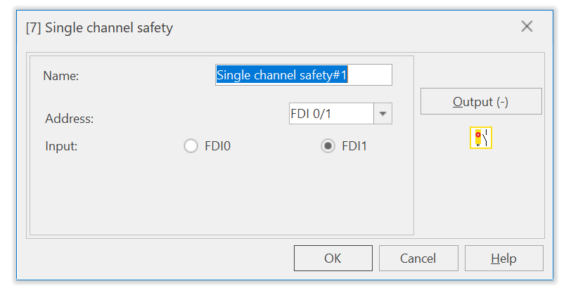The width and height of the screenshot is (578, 307).
Task: Select the FDI0 radio button
Action: (191, 145)
